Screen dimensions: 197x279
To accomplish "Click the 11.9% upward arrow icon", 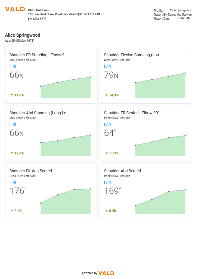I will [107, 153].
